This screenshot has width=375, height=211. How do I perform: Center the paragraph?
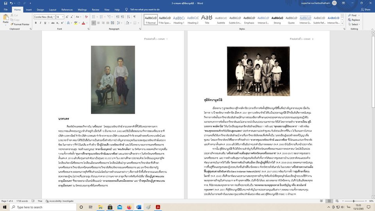(98, 23)
